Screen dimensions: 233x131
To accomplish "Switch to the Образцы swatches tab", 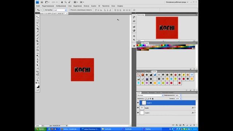I will click(x=145, y=43).
